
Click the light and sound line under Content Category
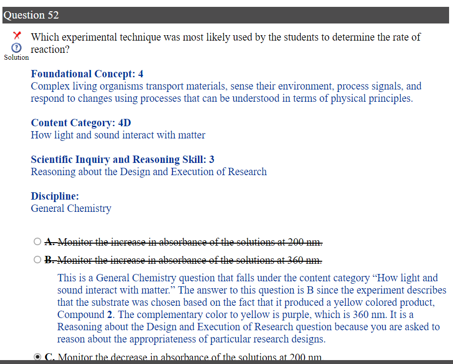click(x=118, y=135)
